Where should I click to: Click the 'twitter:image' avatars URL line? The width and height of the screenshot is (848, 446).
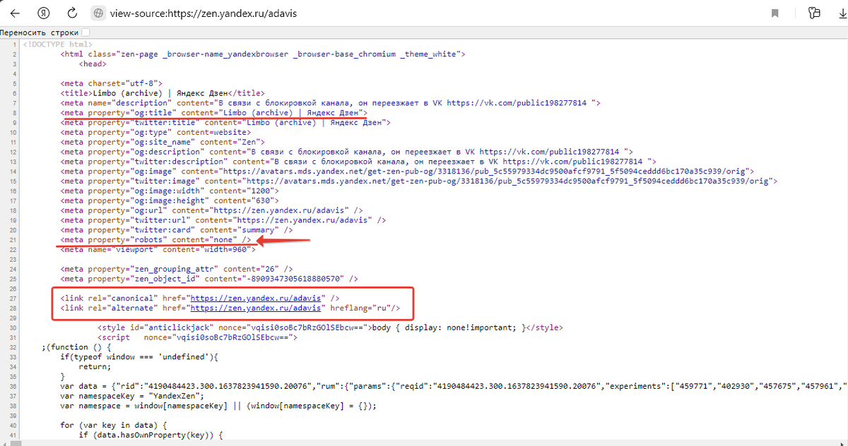(x=418, y=181)
